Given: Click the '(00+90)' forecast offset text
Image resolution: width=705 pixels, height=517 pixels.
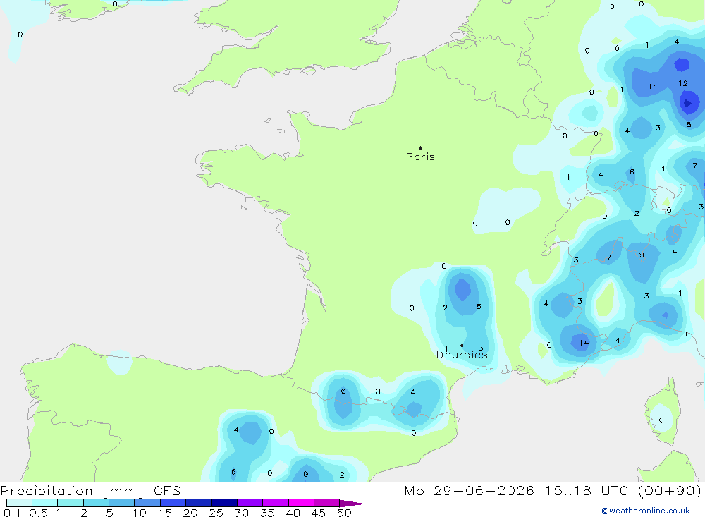Looking at the screenshot, I should (670, 491).
